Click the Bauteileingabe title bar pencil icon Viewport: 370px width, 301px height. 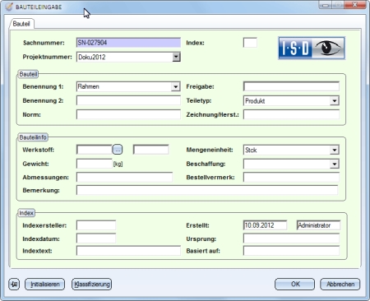(9, 7)
